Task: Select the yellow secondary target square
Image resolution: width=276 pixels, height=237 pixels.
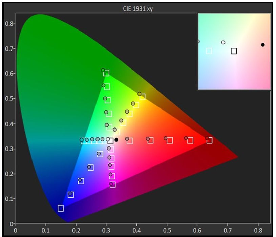Action: pos(143,97)
